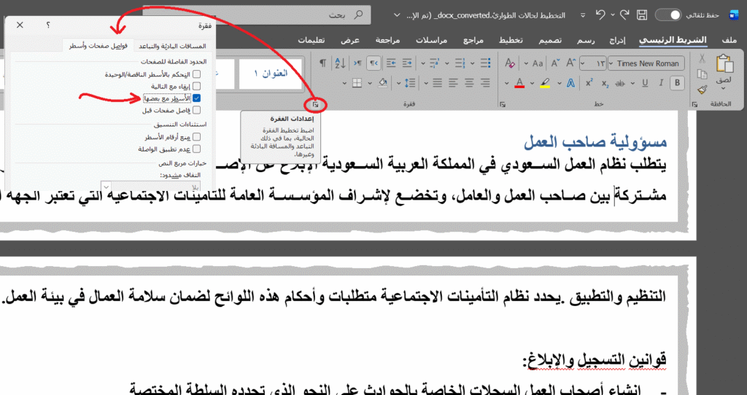Click the Format Painter brush icon
Viewport: 747px width, 395px height.
[x=702, y=90]
